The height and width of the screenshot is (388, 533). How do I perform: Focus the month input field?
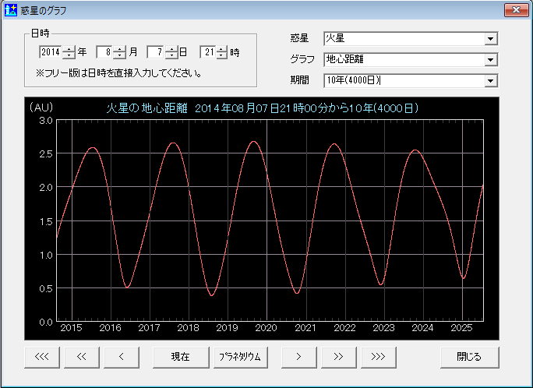(104, 53)
